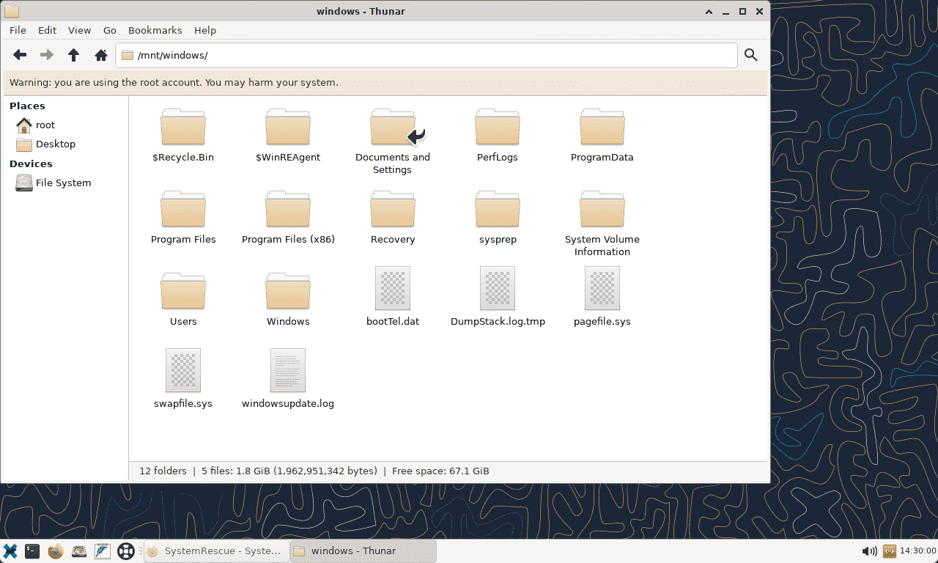Switch to the SystemRescue taskbar window
This screenshot has height=563, width=938.
pyautogui.click(x=215, y=551)
